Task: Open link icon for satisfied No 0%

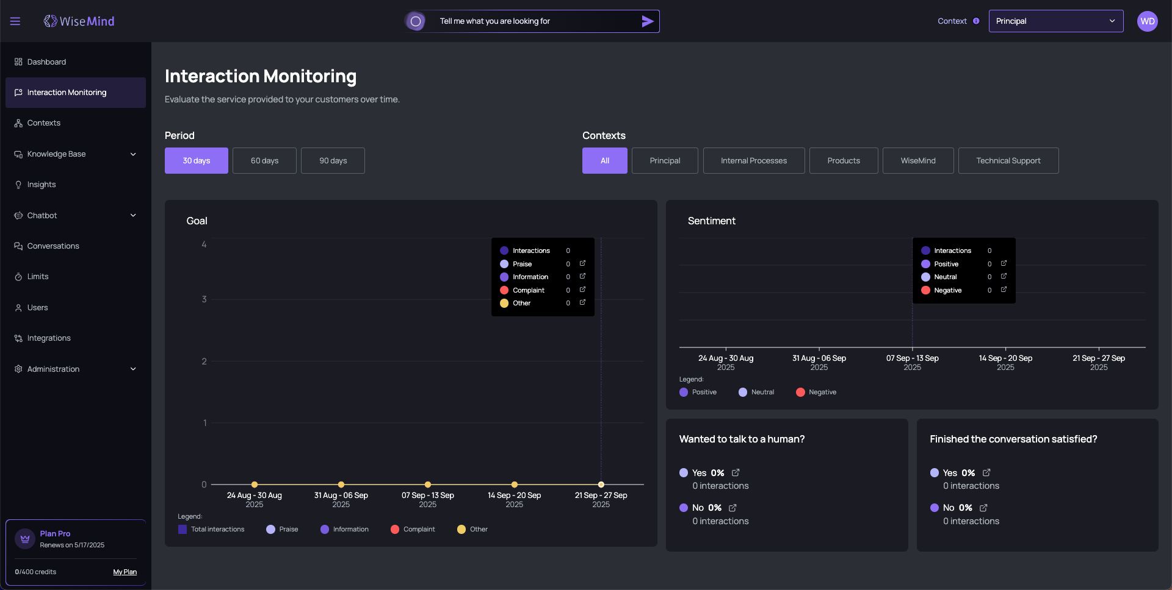Action: (x=983, y=508)
